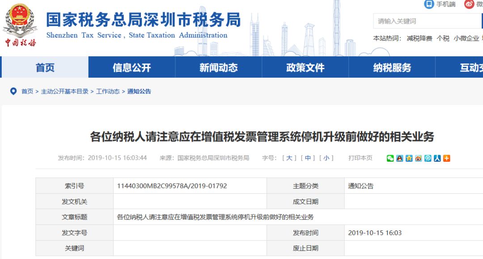Click 打印本页 to print the page
The height and width of the screenshot is (259, 483).
pyautogui.click(x=360, y=158)
